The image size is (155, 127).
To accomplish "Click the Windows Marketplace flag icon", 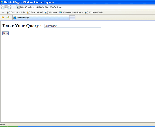I will click(60, 12).
